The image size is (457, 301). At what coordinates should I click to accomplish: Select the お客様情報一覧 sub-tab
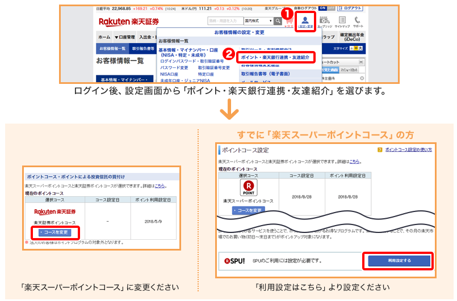(112, 49)
